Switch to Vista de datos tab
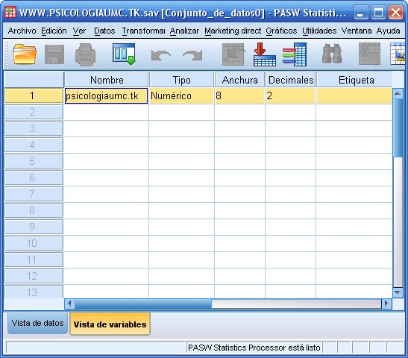The height and width of the screenshot is (358, 408). [x=38, y=324]
